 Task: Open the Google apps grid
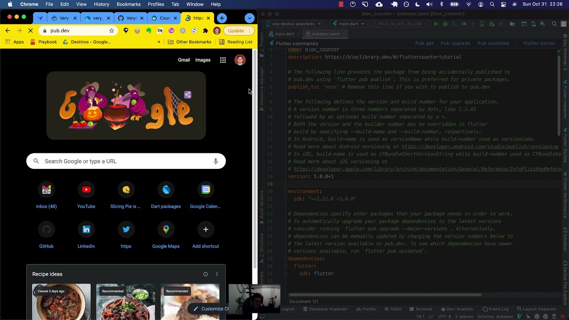point(223,60)
